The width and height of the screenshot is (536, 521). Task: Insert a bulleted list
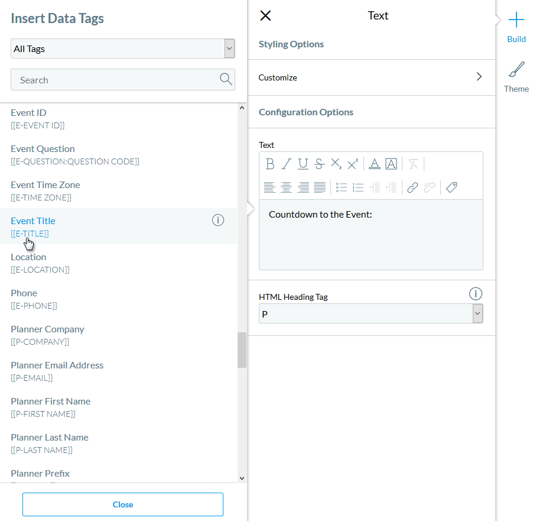(x=341, y=187)
